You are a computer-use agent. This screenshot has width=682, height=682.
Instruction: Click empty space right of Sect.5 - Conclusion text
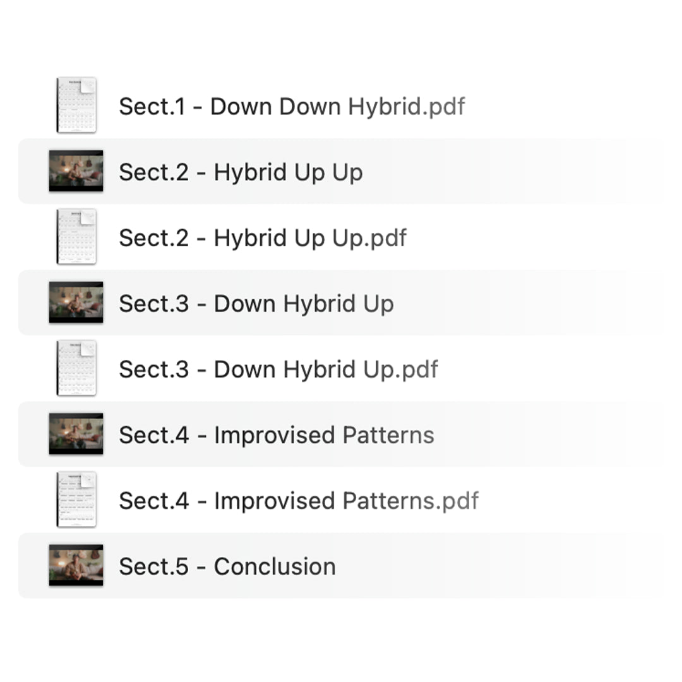493,566
